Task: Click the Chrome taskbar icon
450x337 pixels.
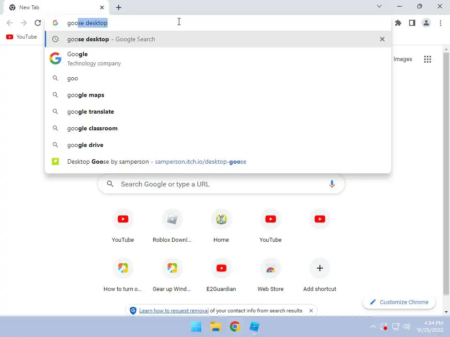Action: pos(235,326)
